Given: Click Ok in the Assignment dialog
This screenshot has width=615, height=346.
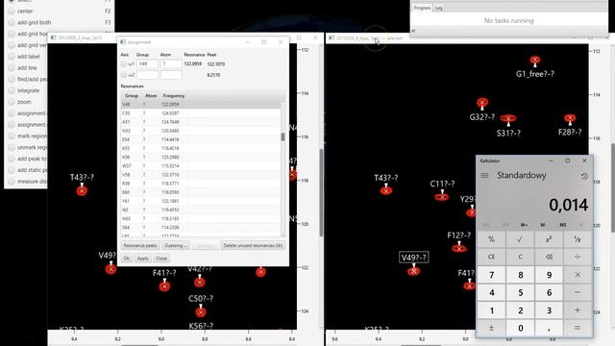Looking at the screenshot, I should coord(126,259).
